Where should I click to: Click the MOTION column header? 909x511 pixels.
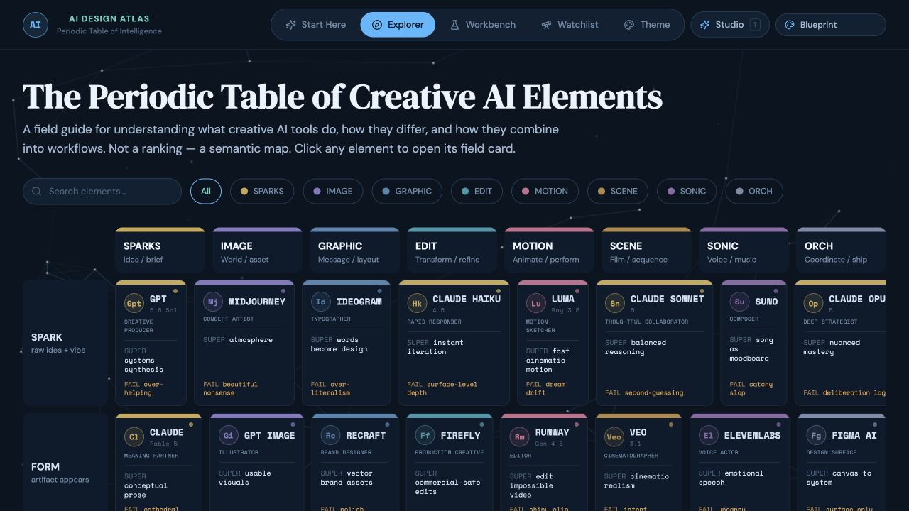point(549,250)
